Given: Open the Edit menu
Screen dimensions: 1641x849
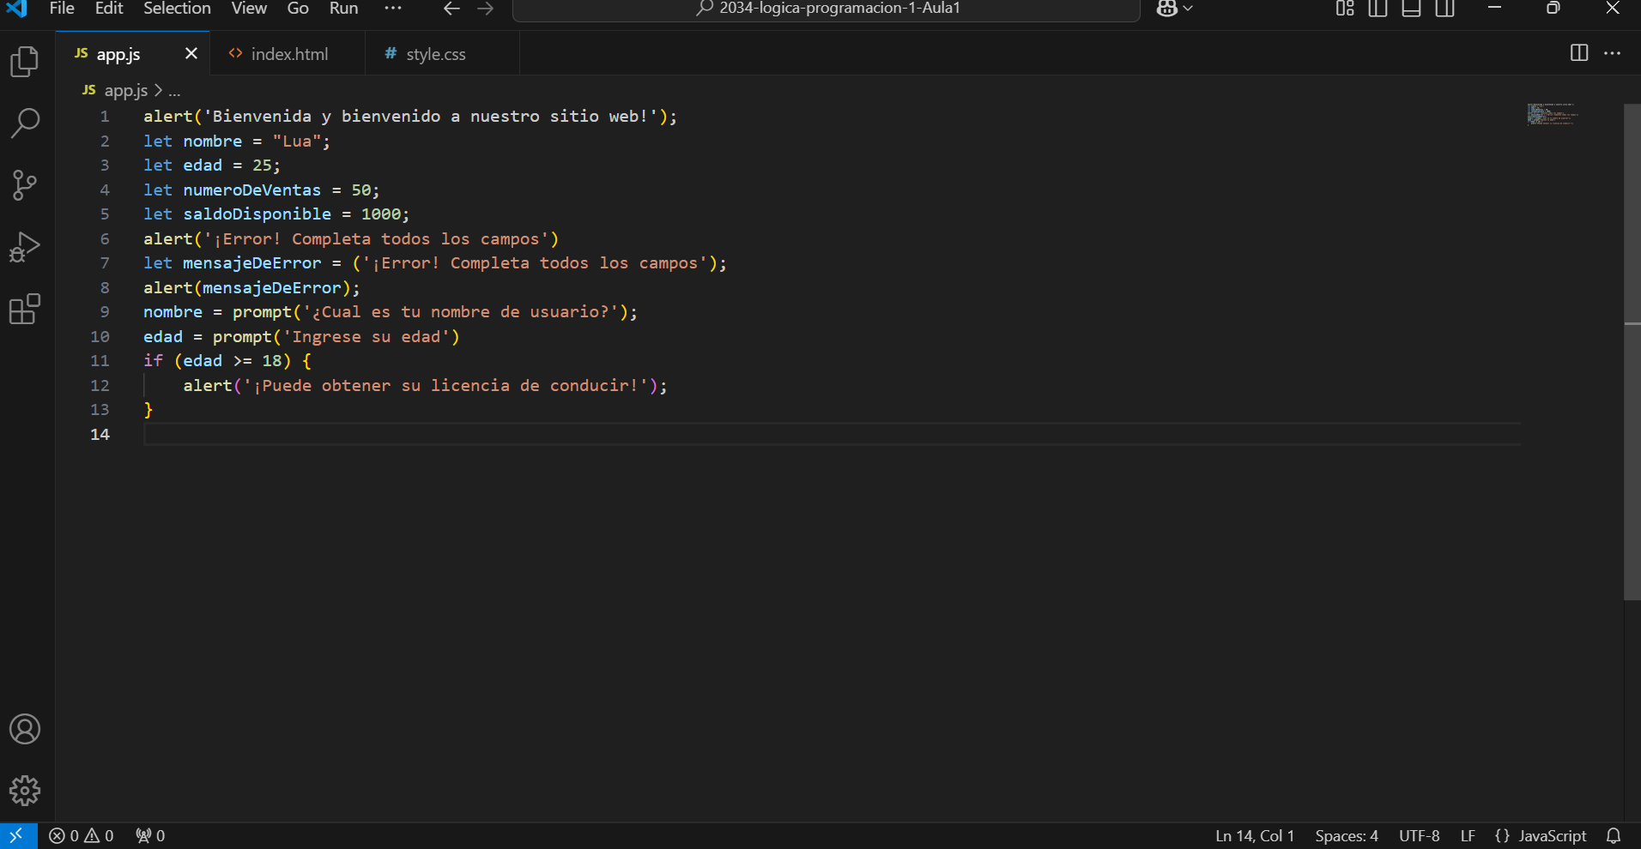Looking at the screenshot, I should [109, 9].
